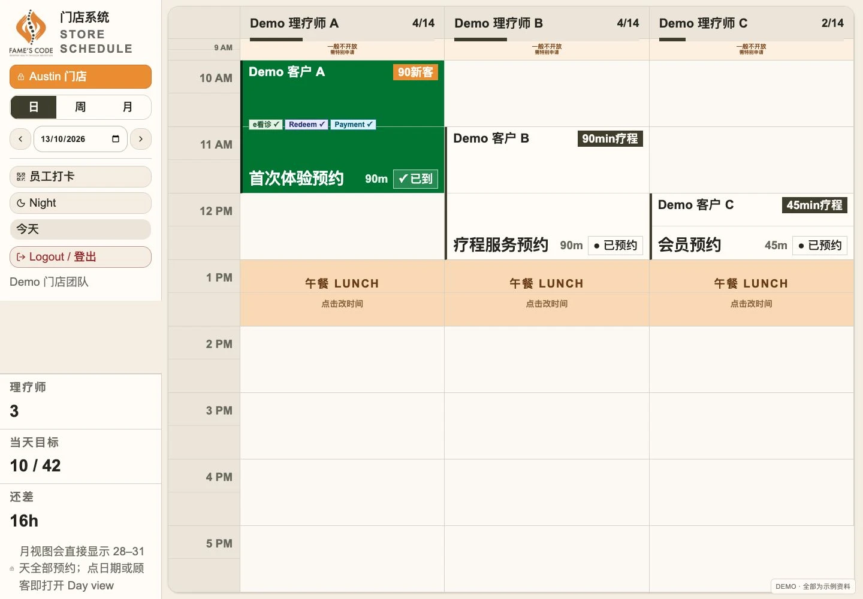Switch to 月 month view tab

click(127, 107)
